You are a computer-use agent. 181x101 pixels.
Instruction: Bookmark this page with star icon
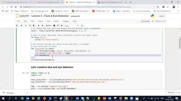(x=158, y=7)
